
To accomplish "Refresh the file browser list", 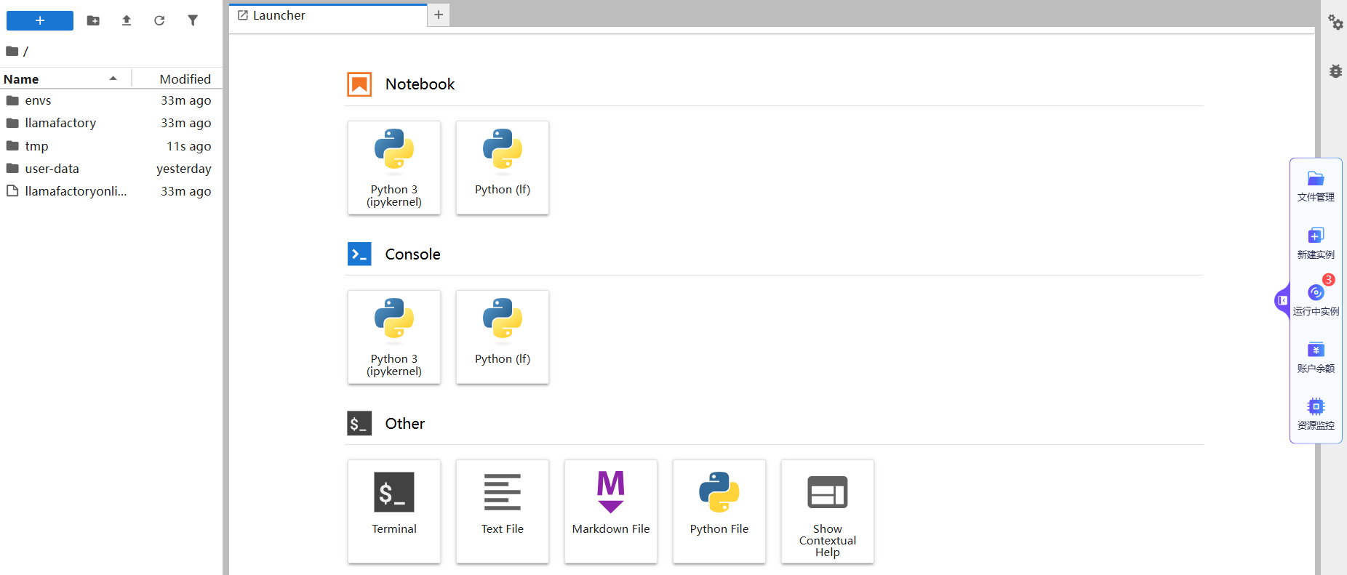I will click(159, 20).
